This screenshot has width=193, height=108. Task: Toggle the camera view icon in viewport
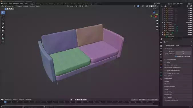pyautogui.click(x=157, y=27)
